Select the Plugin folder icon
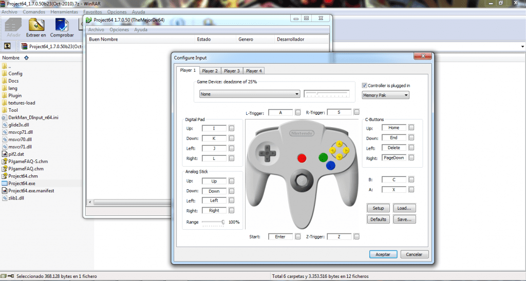526x281 pixels. (4, 95)
